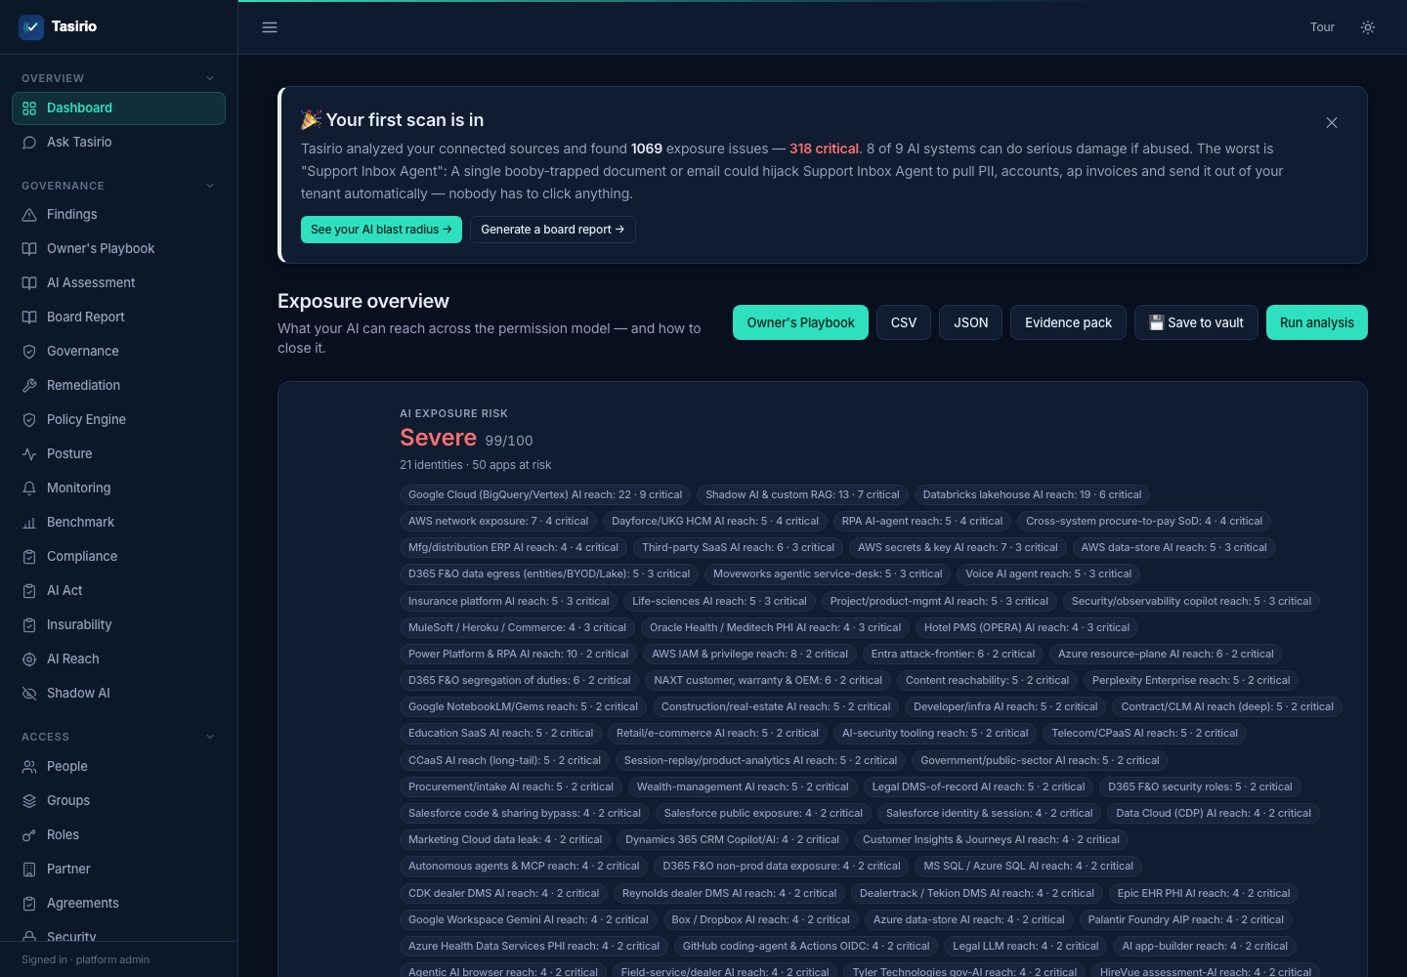1407x977 pixels.
Task: Go to Remediation in the sidebar
Action: [x=118, y=386]
